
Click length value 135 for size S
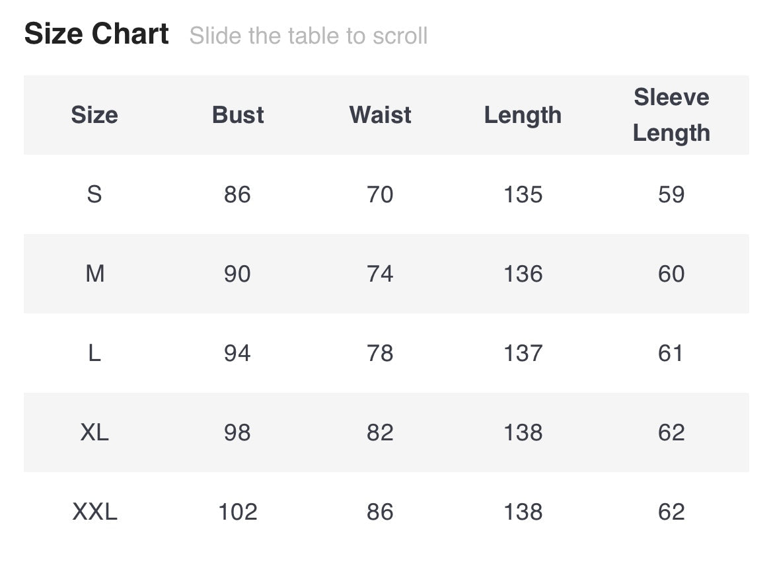(523, 194)
